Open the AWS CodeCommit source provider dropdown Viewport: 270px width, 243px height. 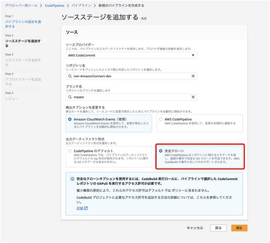pos(132,55)
